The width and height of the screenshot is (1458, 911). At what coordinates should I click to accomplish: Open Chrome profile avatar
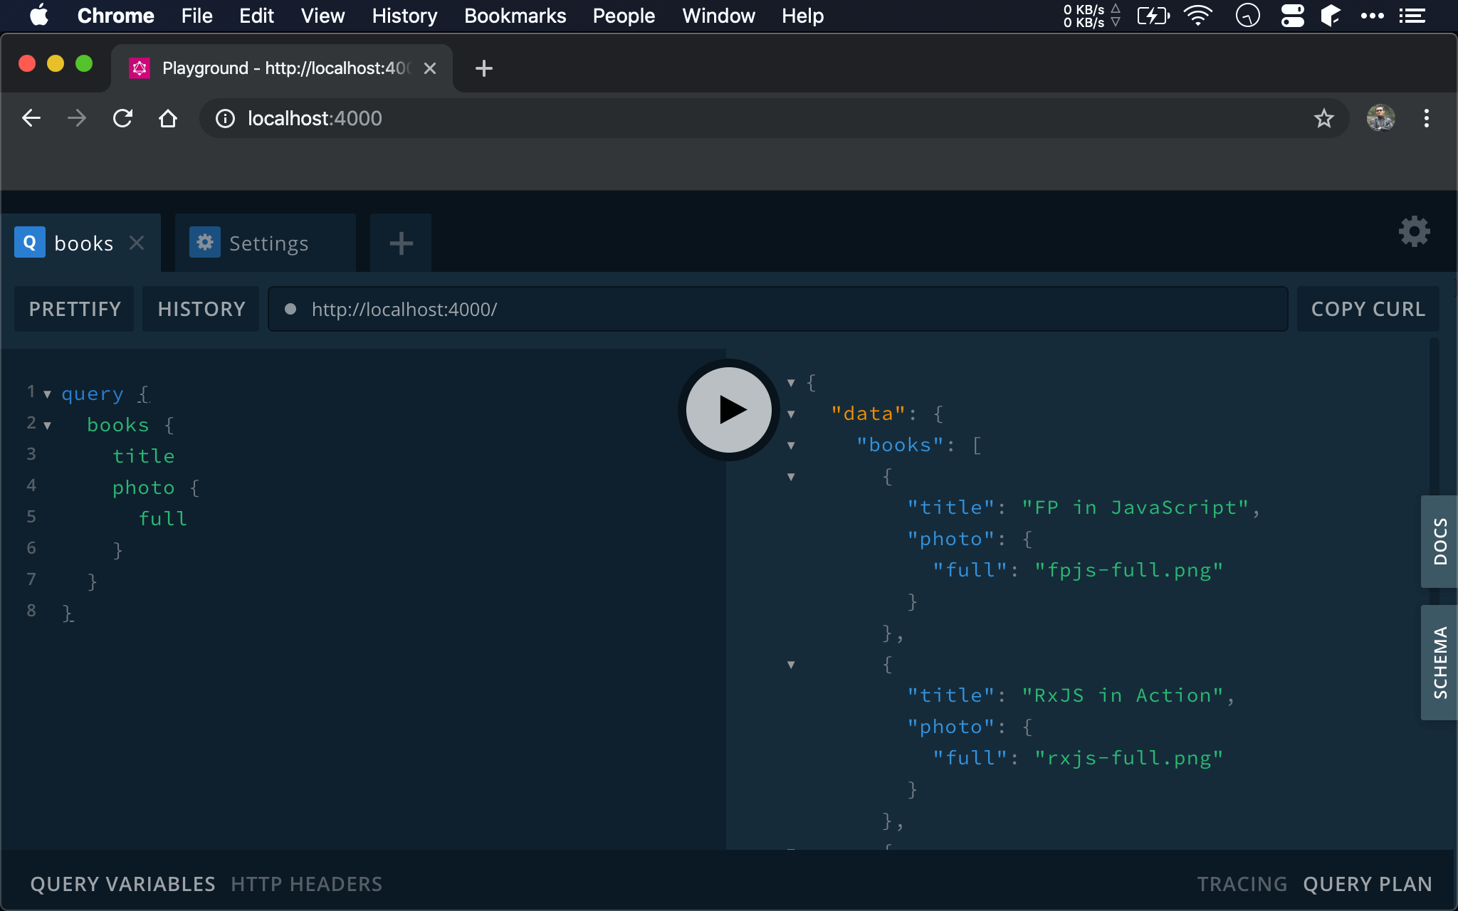coord(1380,118)
